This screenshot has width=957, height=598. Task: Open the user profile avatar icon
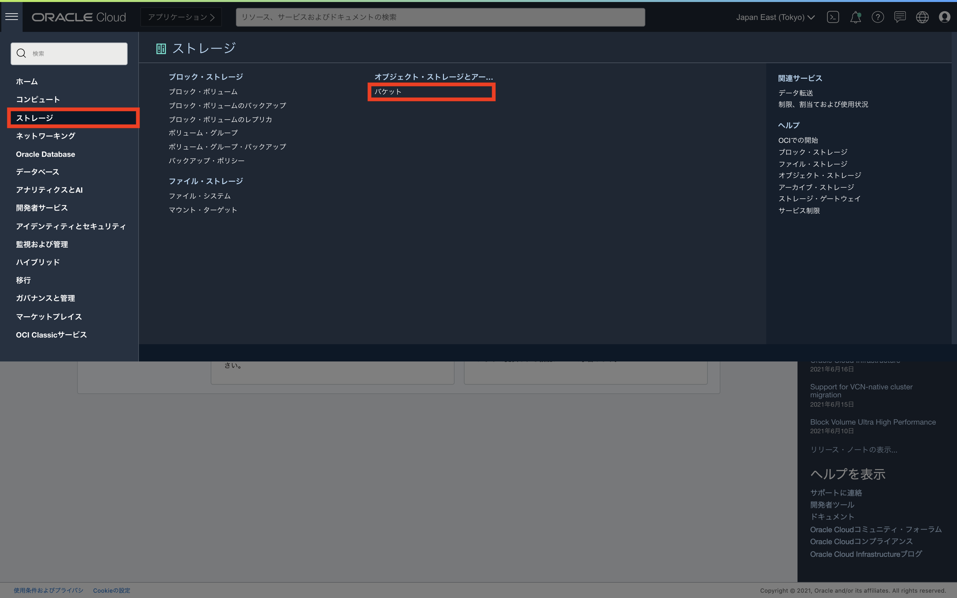click(x=944, y=17)
